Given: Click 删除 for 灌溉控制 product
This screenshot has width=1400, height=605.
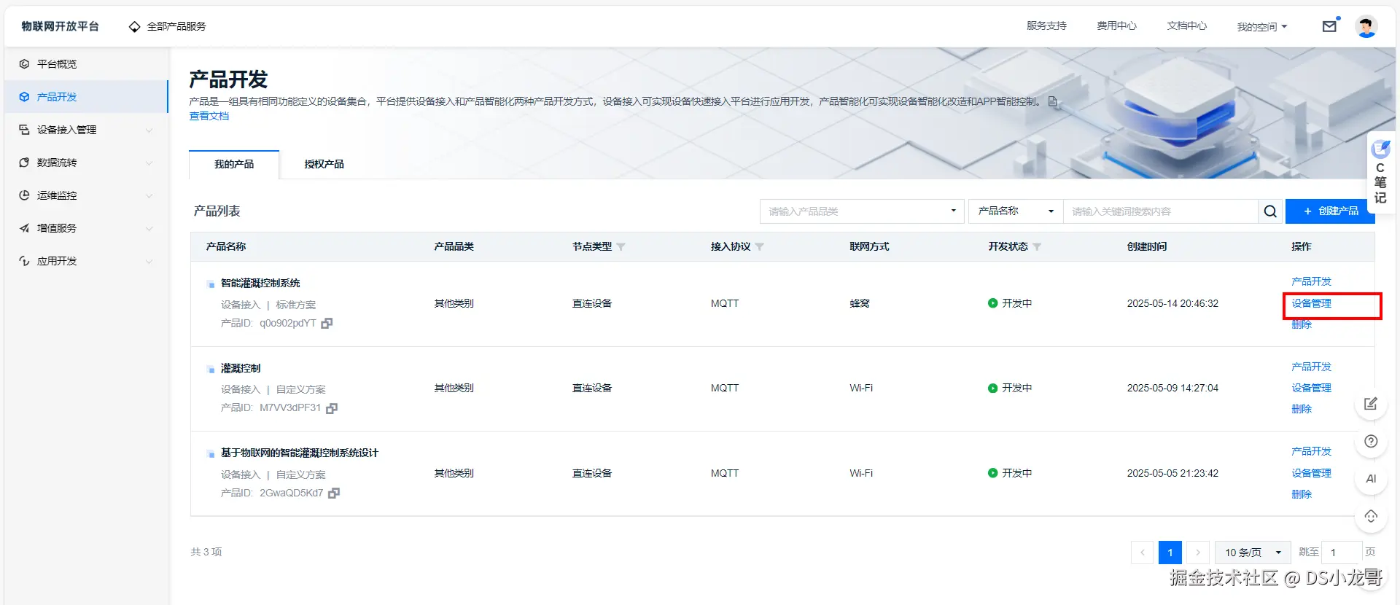Looking at the screenshot, I should tap(1302, 410).
